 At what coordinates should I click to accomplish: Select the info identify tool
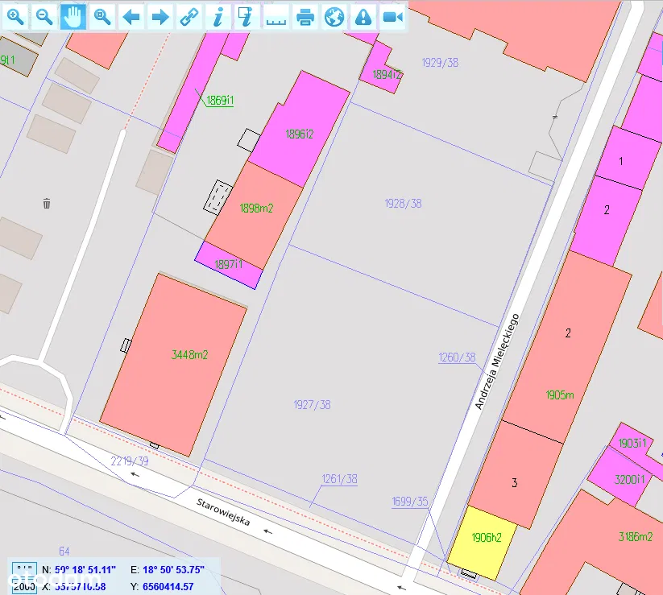click(x=218, y=16)
